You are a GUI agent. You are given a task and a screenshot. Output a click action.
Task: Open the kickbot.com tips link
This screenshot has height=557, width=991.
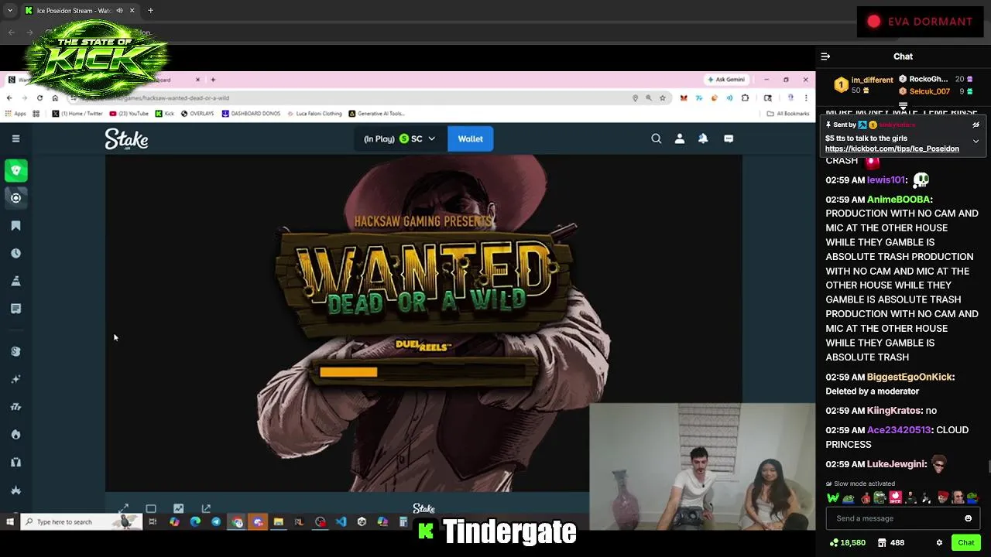[892, 149]
